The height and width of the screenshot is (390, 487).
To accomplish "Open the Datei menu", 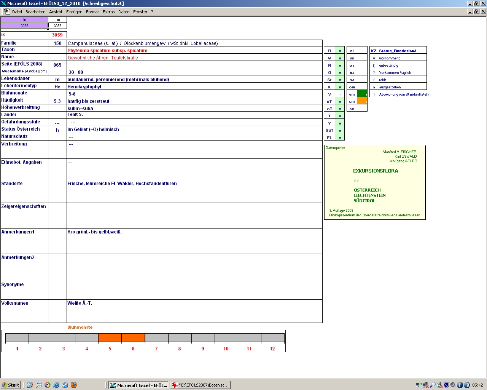I will click(x=17, y=12).
